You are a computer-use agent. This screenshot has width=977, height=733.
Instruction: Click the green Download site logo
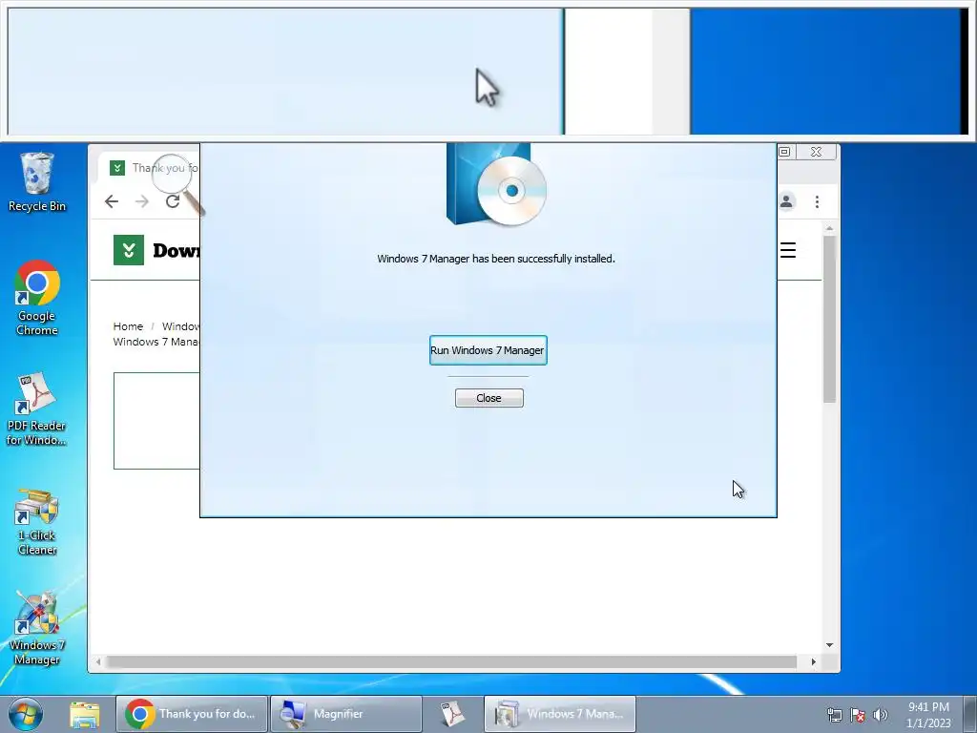click(x=129, y=250)
